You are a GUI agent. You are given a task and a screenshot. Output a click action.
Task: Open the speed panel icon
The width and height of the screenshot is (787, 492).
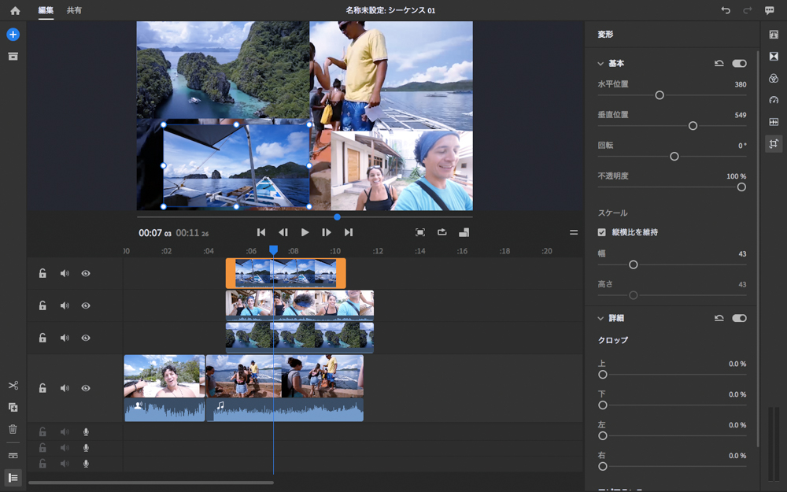[x=774, y=100]
